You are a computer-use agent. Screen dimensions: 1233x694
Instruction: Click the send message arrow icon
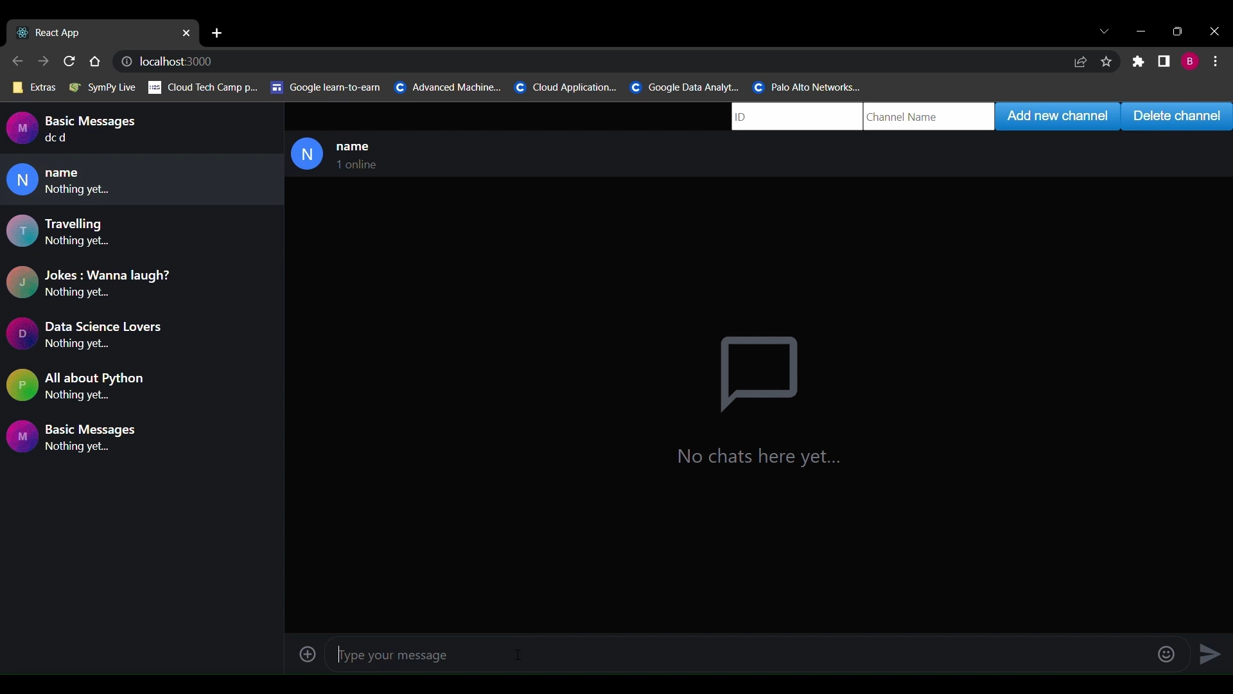click(x=1211, y=655)
